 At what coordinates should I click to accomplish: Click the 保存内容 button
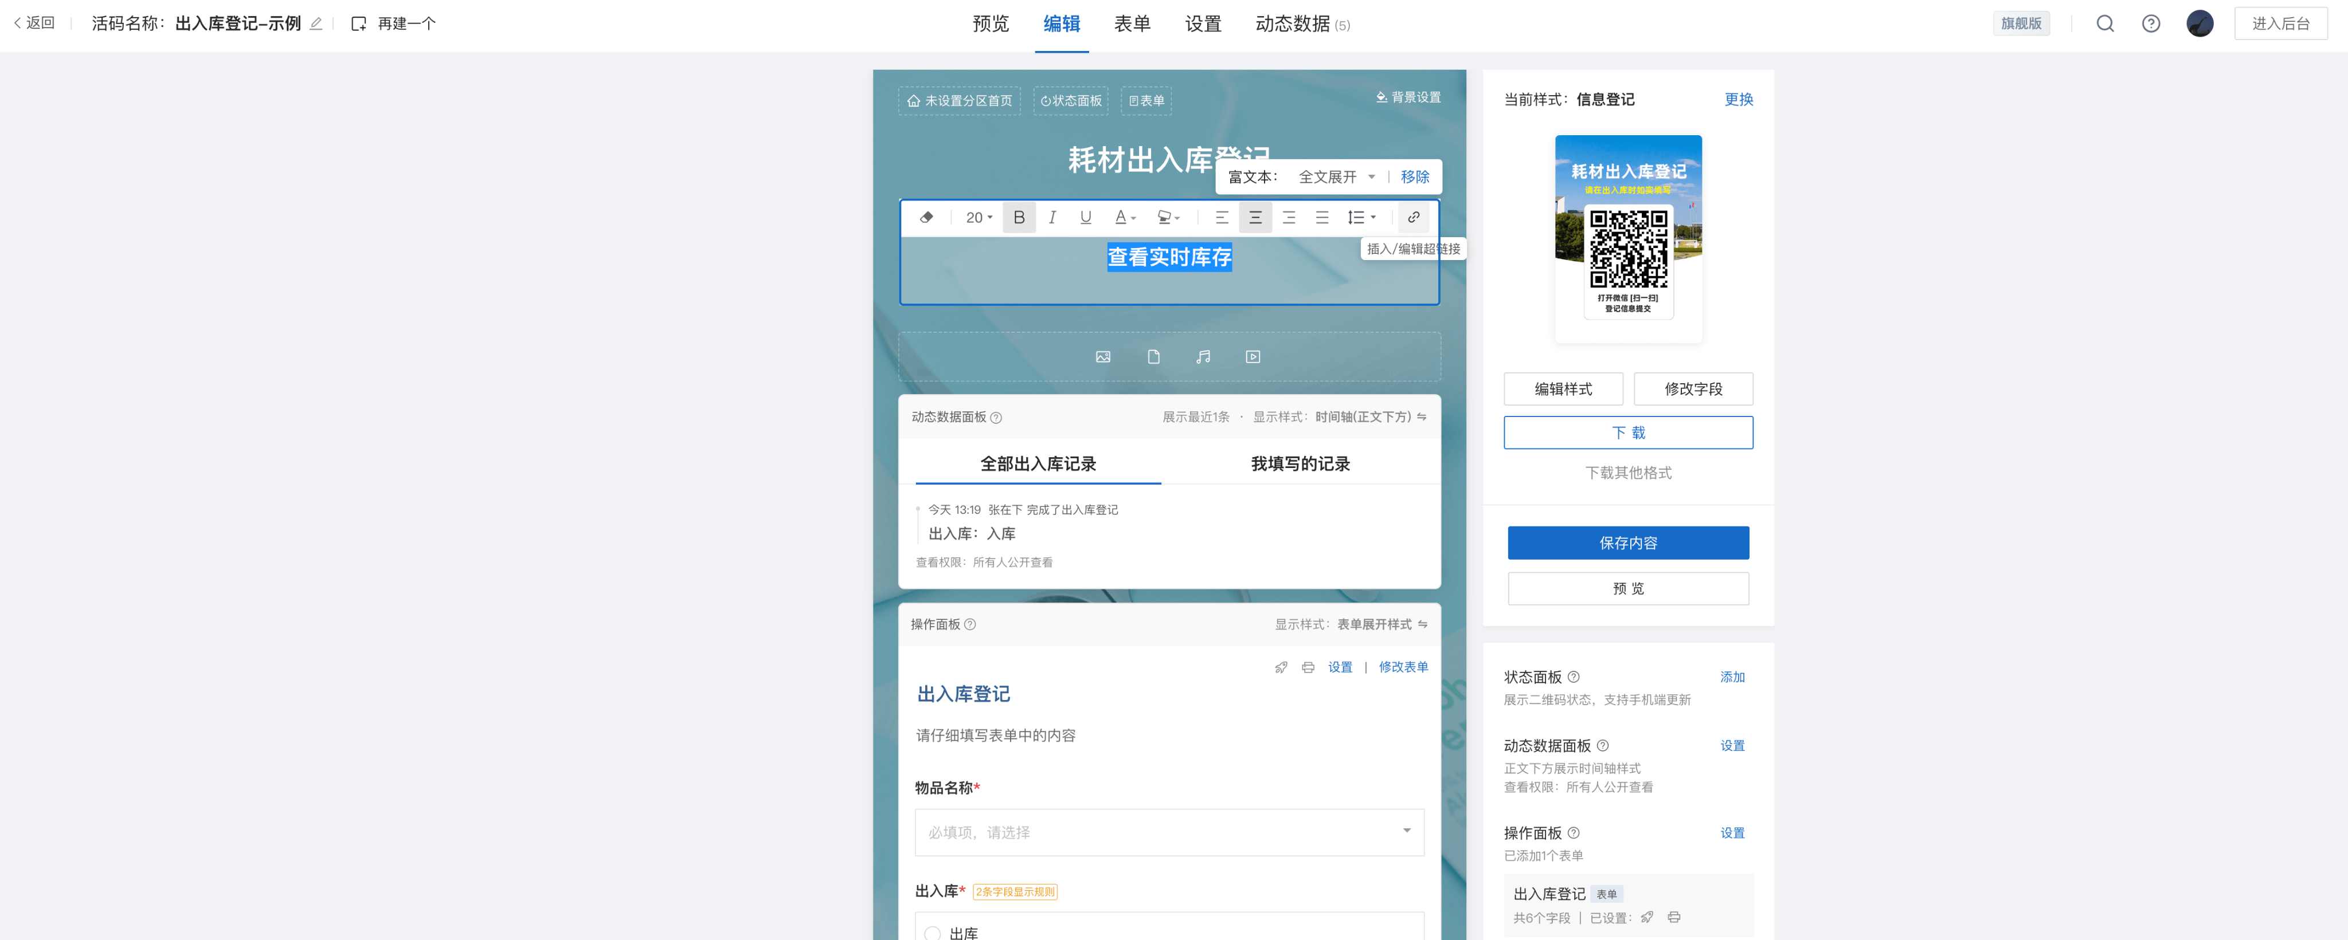click(1628, 543)
